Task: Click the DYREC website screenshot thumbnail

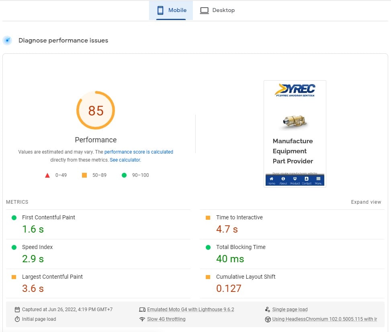Action: [x=295, y=134]
